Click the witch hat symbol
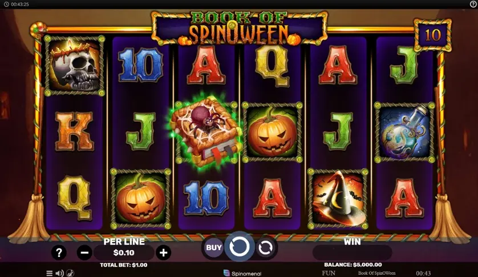The height and width of the screenshot is (277, 478). tap(338, 198)
